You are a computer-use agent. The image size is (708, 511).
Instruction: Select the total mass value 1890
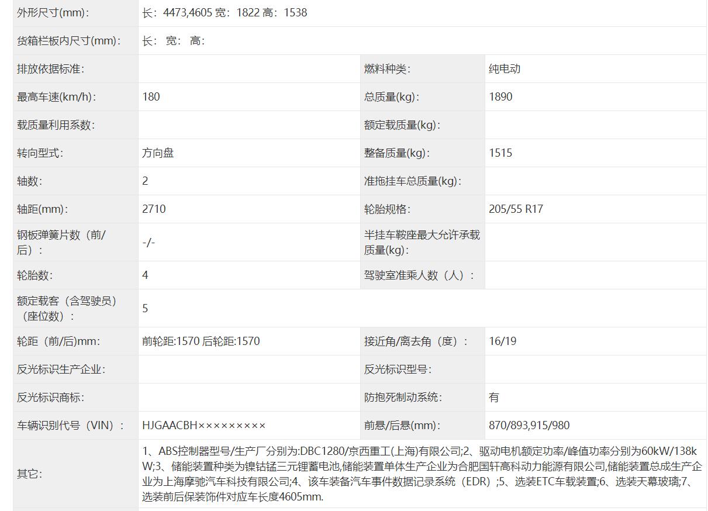pyautogui.click(x=500, y=97)
